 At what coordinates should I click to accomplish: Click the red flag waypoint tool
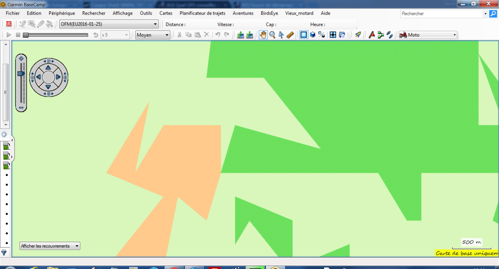372,35
